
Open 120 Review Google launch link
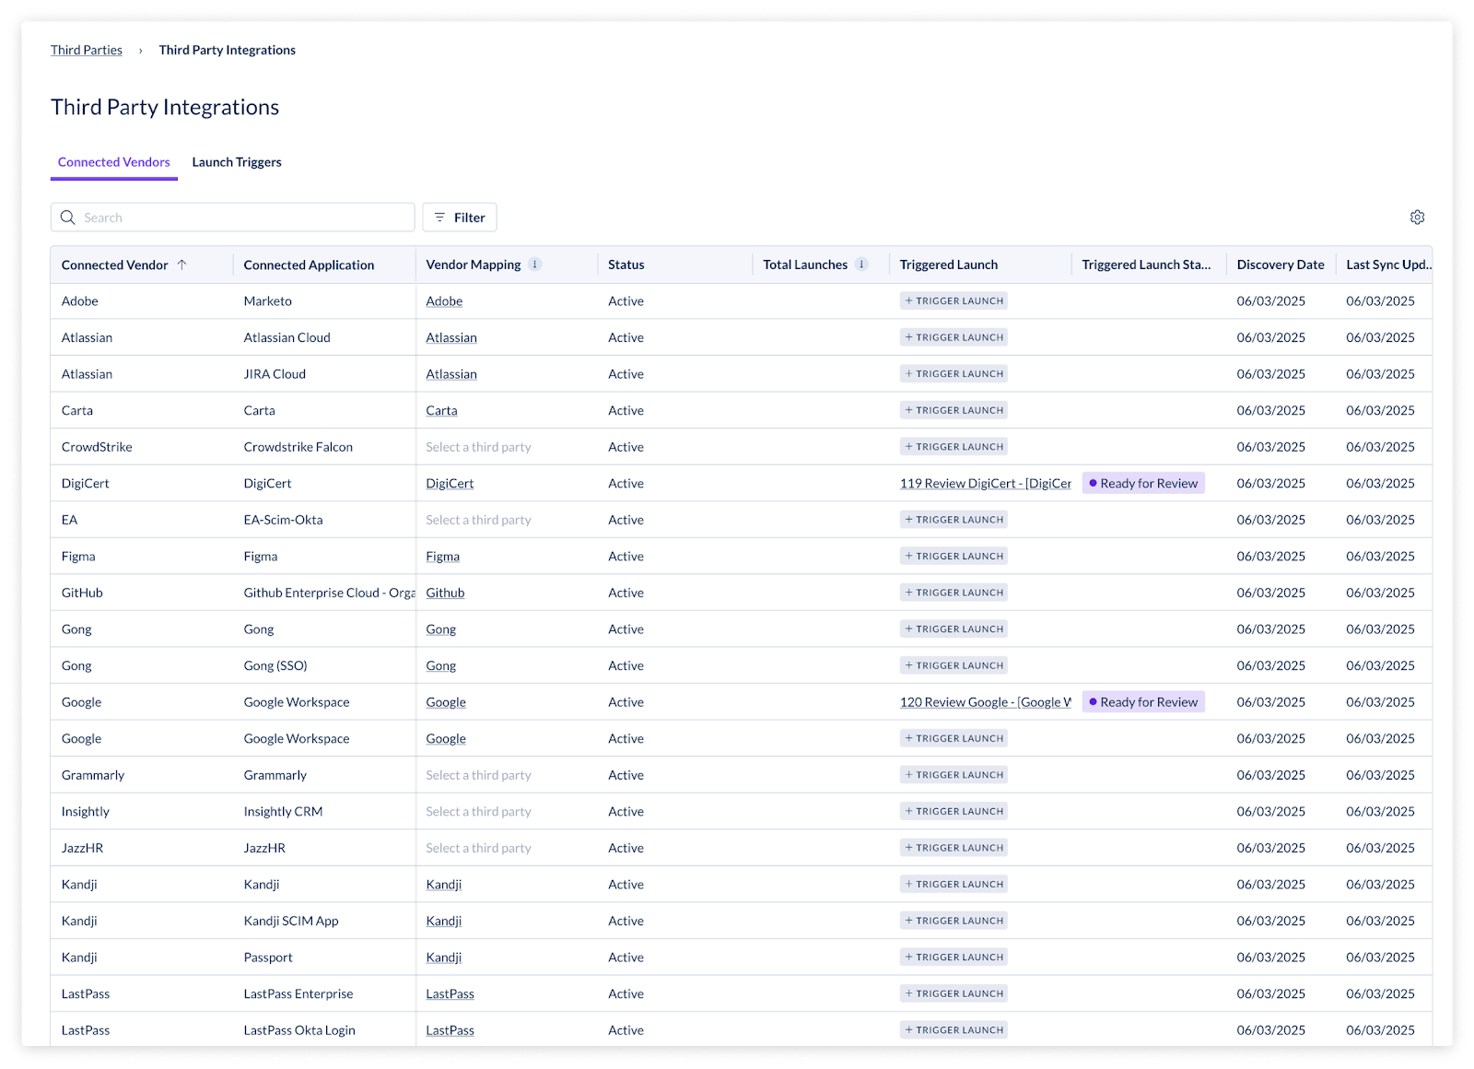(985, 702)
